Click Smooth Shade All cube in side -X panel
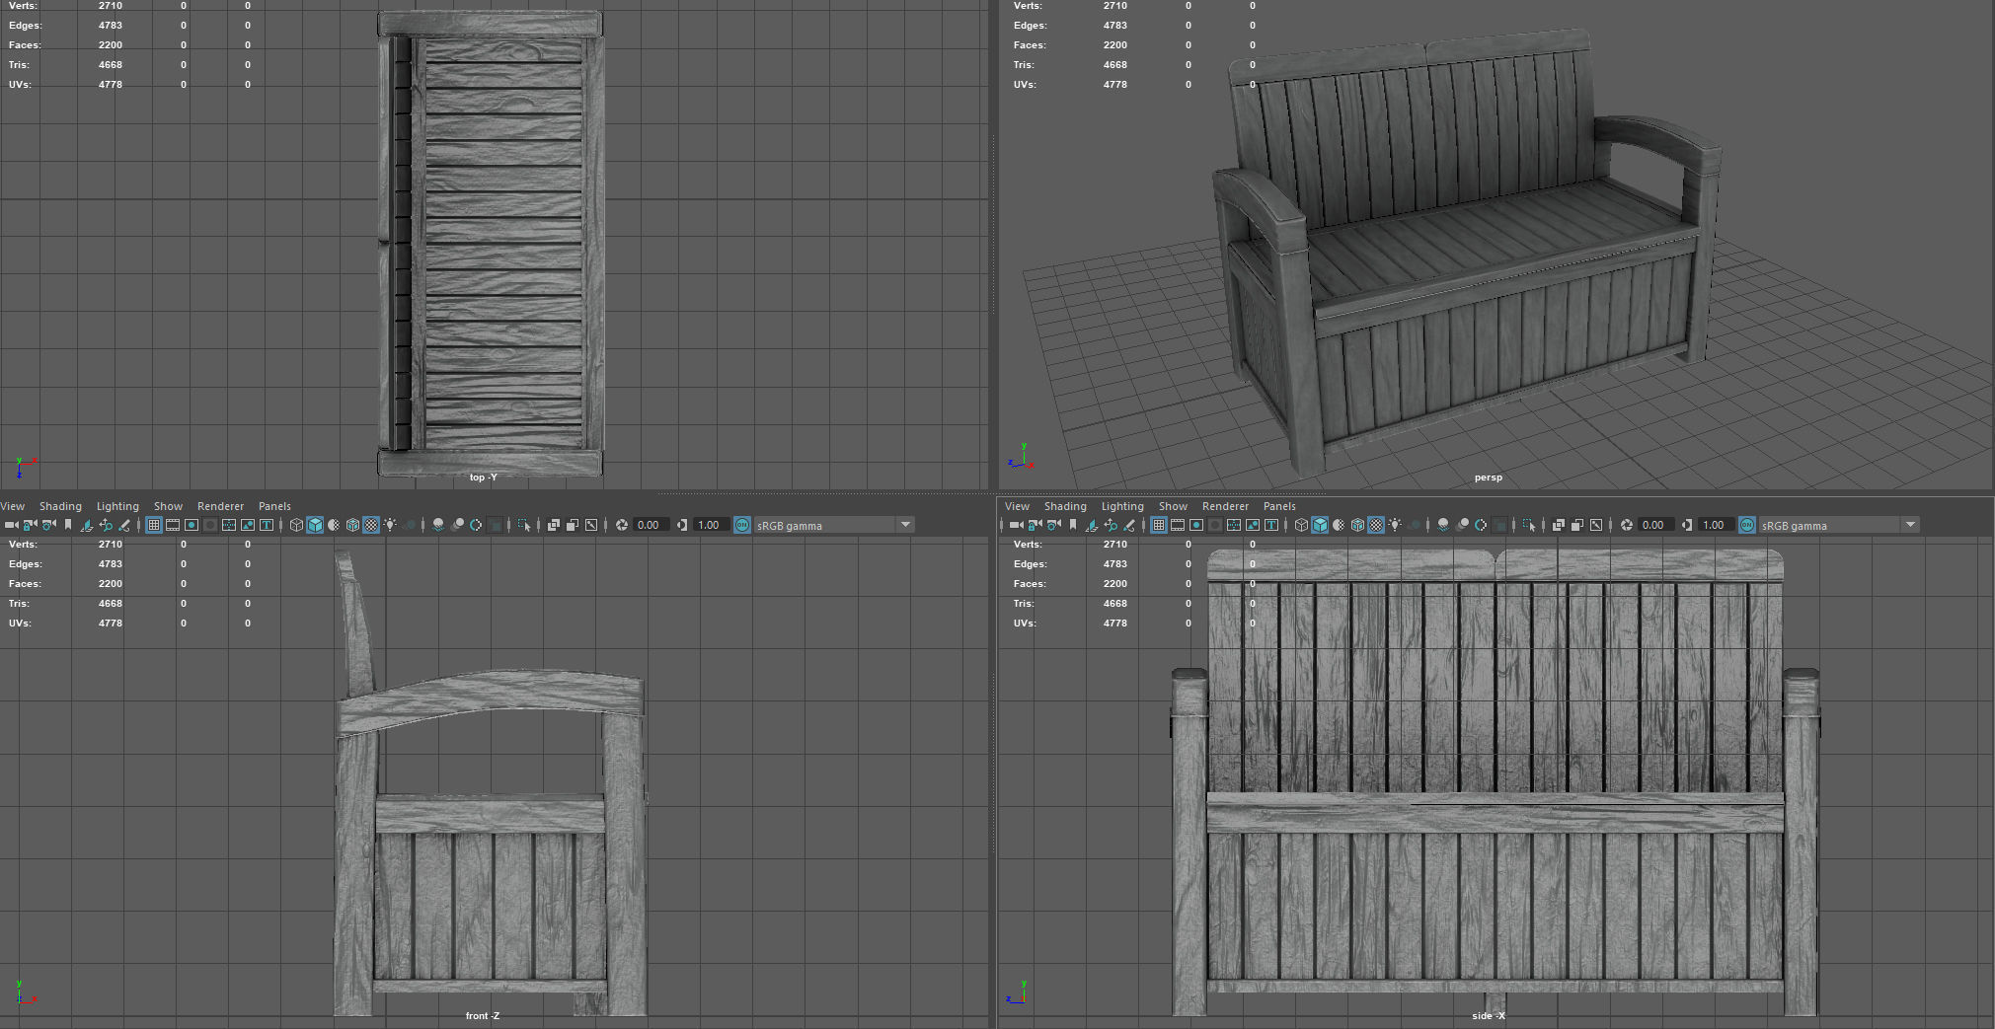 click(x=1320, y=525)
